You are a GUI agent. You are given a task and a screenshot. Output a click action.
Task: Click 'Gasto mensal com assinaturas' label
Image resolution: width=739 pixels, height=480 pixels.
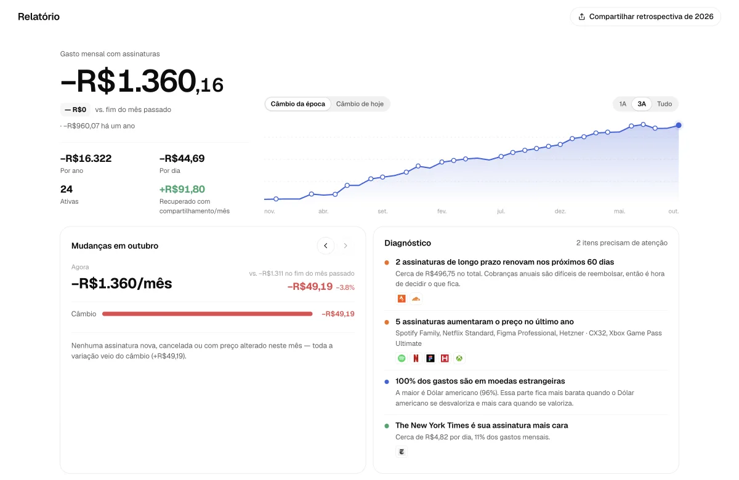(110, 54)
